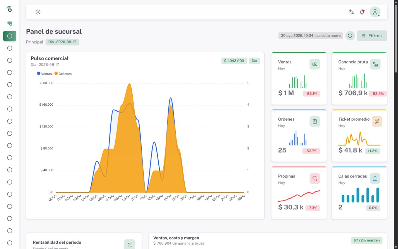This screenshot has width=398, height=249.
Task: Open the user profile avatar
Action: (x=375, y=12)
